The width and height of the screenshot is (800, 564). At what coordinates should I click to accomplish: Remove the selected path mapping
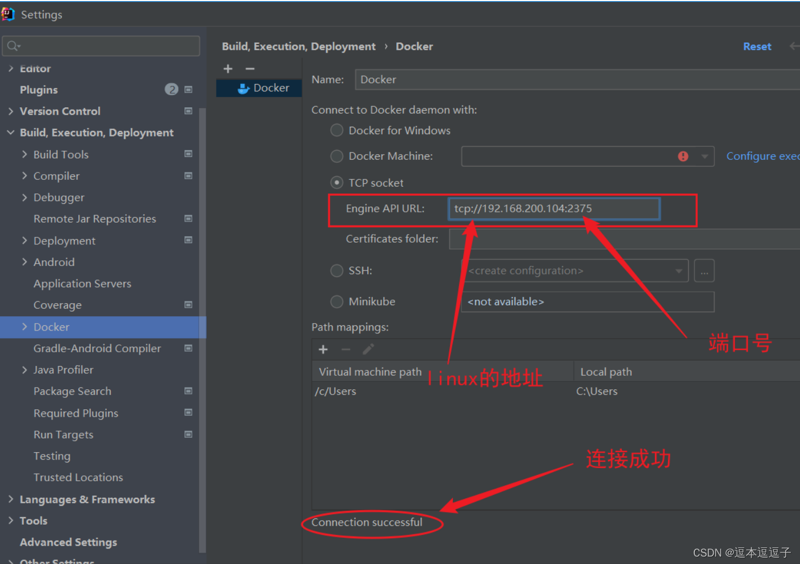(345, 349)
